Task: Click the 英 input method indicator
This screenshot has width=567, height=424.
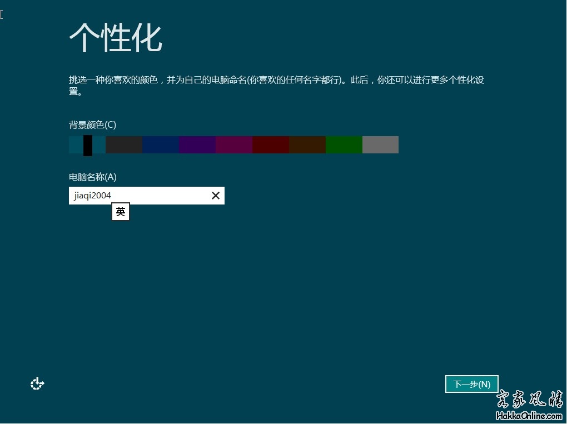Action: click(121, 212)
